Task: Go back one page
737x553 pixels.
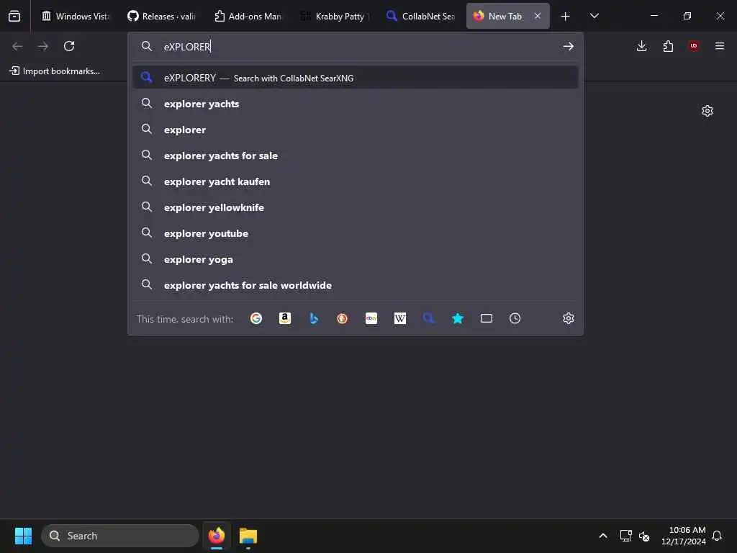Action: pyautogui.click(x=17, y=46)
